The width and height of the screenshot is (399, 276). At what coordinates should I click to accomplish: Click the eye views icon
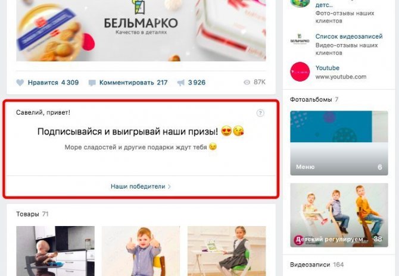(247, 82)
